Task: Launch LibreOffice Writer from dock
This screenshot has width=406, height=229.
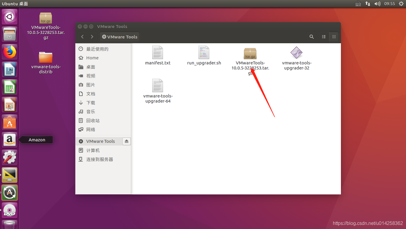Action: (x=10, y=69)
